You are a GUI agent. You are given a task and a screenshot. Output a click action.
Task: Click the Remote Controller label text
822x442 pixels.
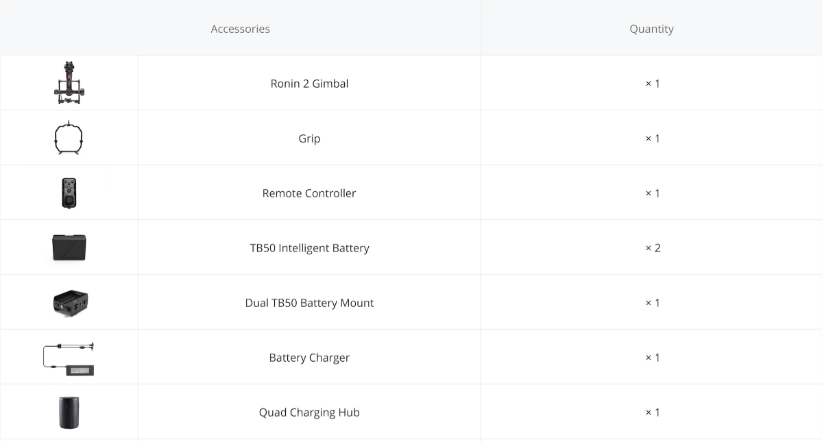tap(309, 193)
